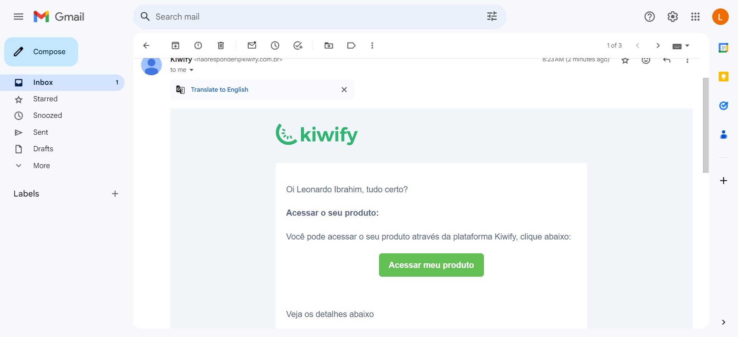Click the 'Veja os detalhes abaixo' text
Viewport: 738px width, 337px height.
[x=330, y=314]
